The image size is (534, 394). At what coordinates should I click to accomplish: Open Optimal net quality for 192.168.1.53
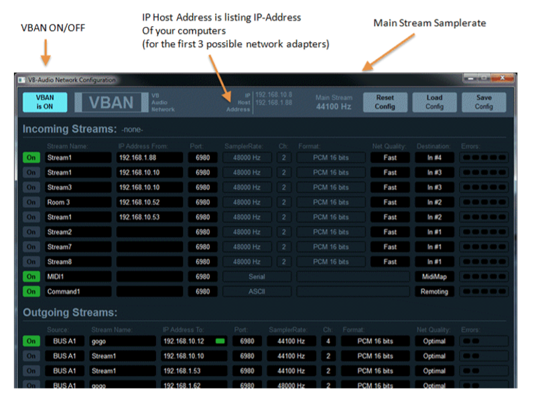click(434, 371)
